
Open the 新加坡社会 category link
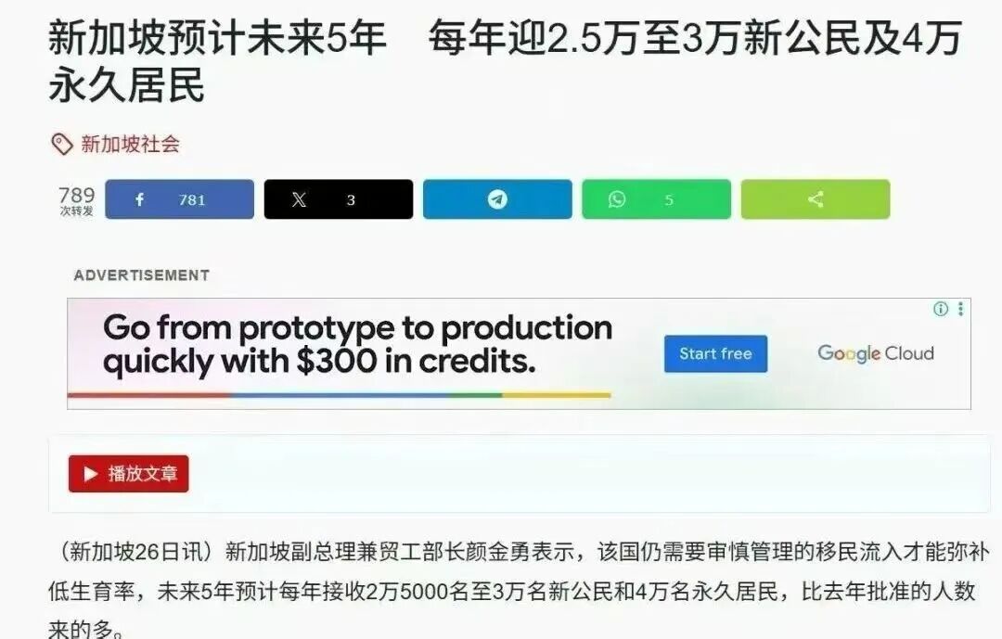(131, 145)
